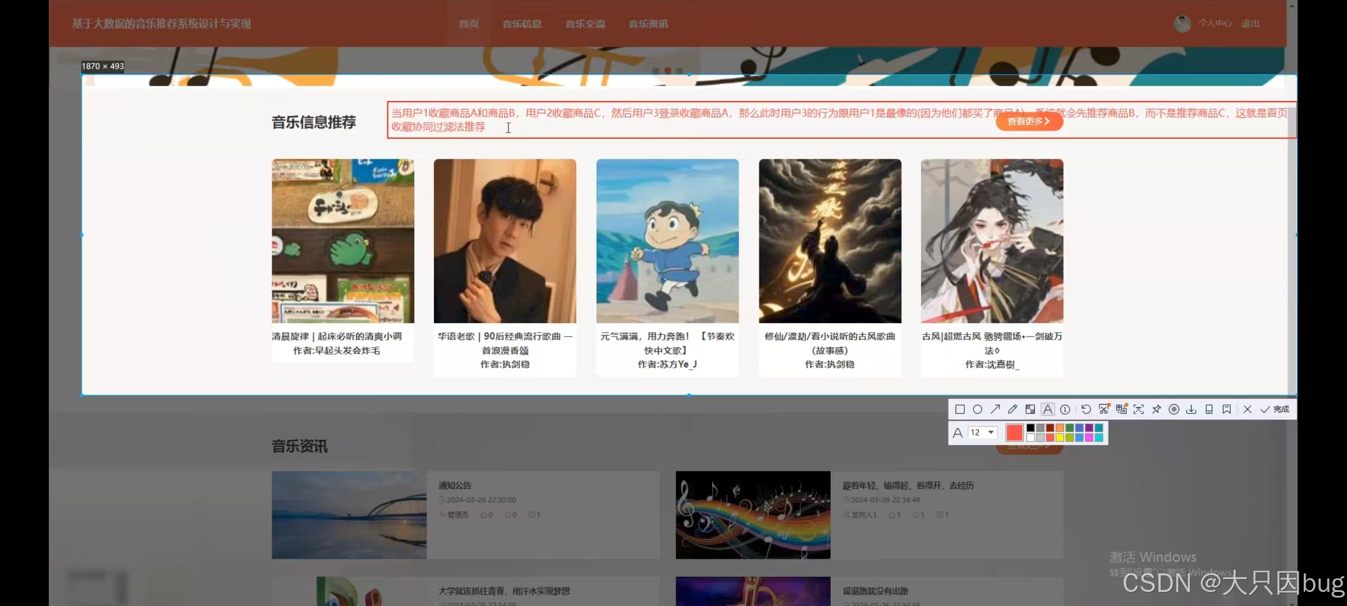Screen dimensions: 1347x606
Task: Open the font size 12 dropdown
Action: pyautogui.click(x=991, y=432)
